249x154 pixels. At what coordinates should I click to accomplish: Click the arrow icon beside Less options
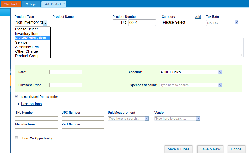(x=17, y=104)
